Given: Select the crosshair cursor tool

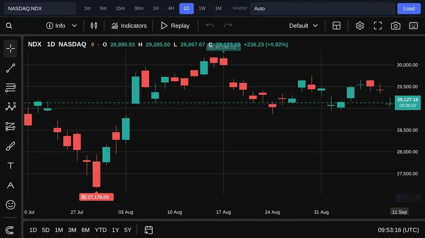Looking at the screenshot, I should click(x=11, y=49).
